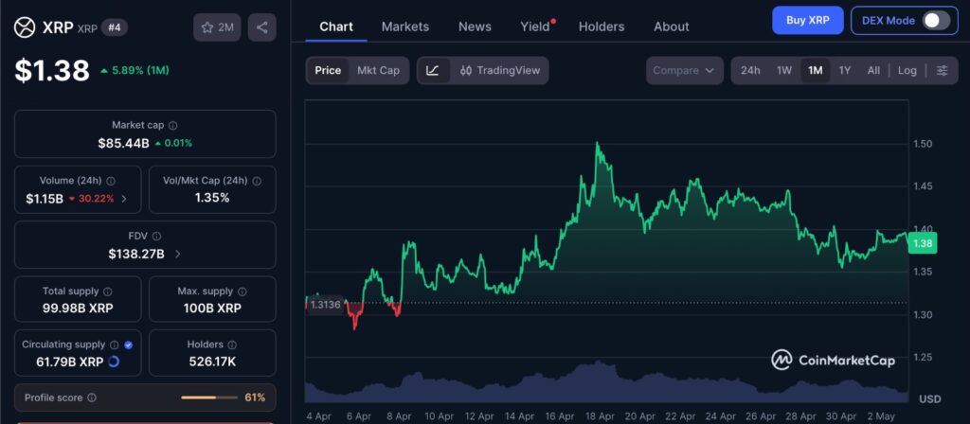This screenshot has height=424, width=970.
Task: Open the Chart tab
Action: pyautogui.click(x=336, y=26)
